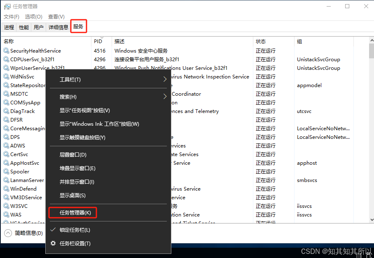Click the VM3DService gear icon
374x258 pixels.
coord(6,197)
